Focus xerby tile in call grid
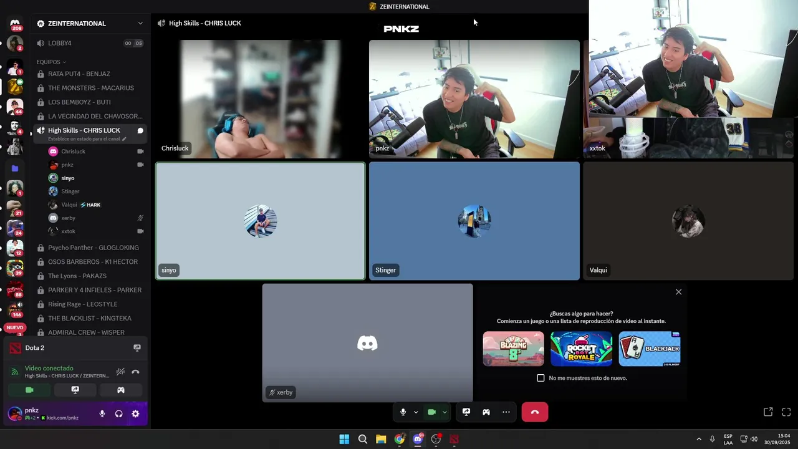This screenshot has width=798, height=449. [x=367, y=343]
